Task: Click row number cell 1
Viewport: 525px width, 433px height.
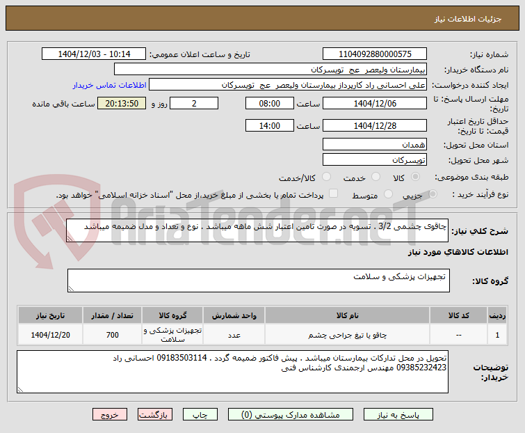Action: pos(497,335)
